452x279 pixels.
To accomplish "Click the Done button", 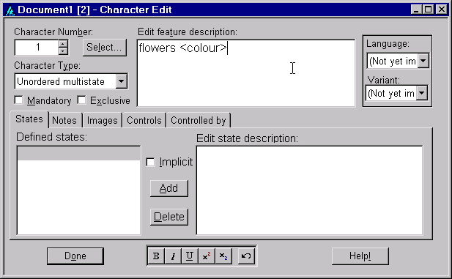I will [x=75, y=256].
